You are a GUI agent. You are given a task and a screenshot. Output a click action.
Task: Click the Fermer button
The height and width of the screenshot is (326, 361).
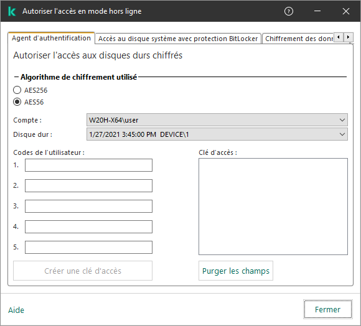[x=327, y=309]
